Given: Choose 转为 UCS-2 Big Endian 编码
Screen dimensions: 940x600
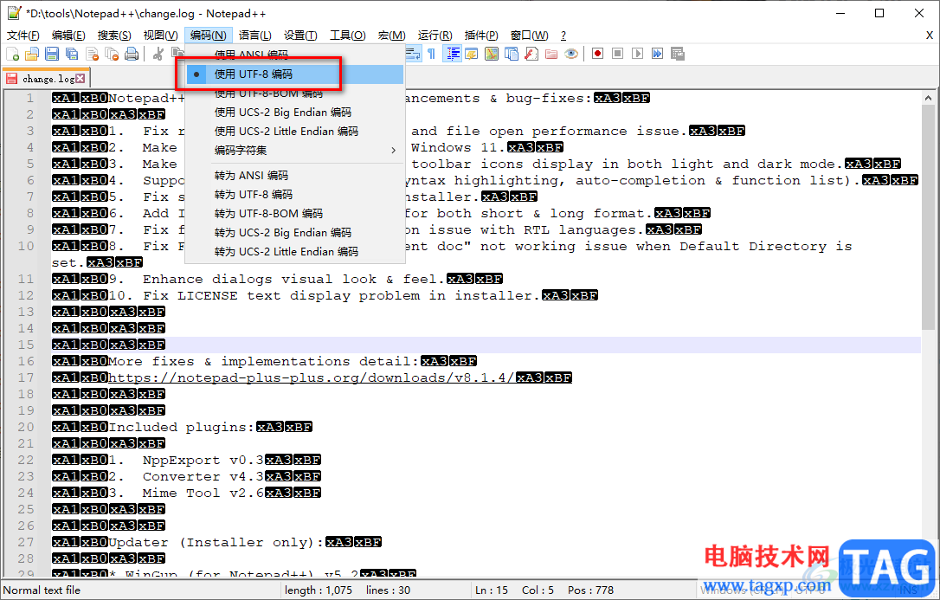Looking at the screenshot, I should click(x=294, y=233).
